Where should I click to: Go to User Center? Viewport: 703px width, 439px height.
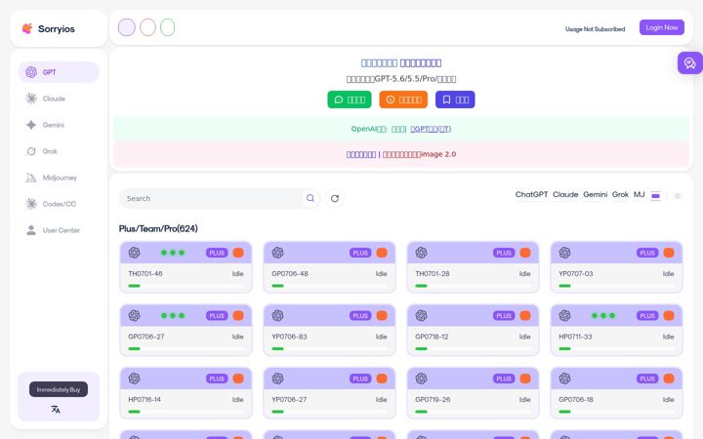click(59, 230)
